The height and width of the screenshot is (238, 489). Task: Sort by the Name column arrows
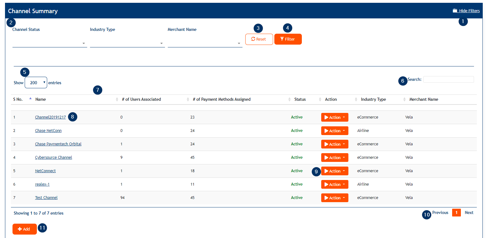(117, 100)
